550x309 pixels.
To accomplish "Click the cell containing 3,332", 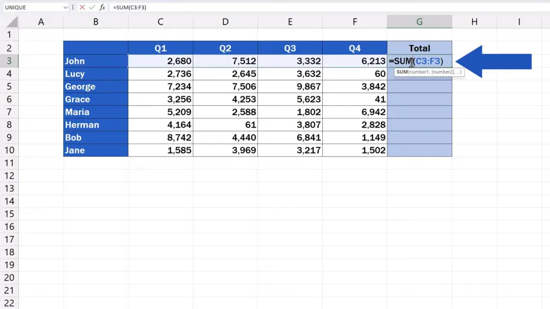I will (x=290, y=61).
